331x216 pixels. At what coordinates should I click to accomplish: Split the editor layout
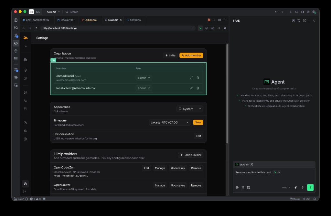pyautogui.click(x=219, y=20)
